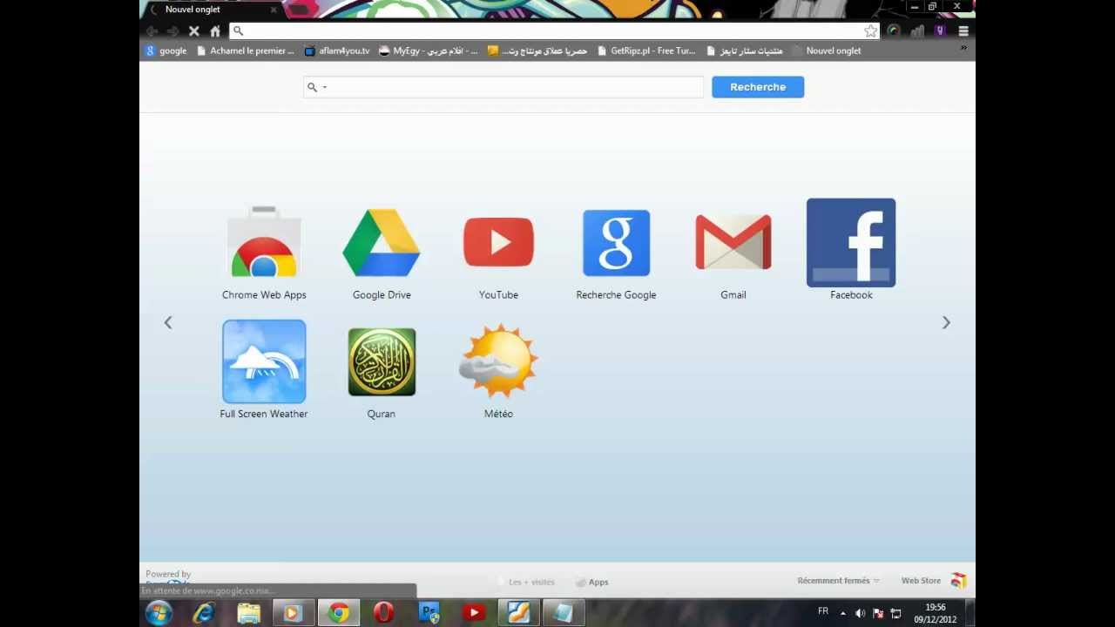Open the Achamel le premier bookmark
Screen dimensions: 1115x627
(246, 51)
